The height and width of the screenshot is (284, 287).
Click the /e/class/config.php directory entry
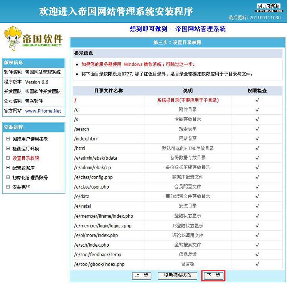[x=93, y=177]
